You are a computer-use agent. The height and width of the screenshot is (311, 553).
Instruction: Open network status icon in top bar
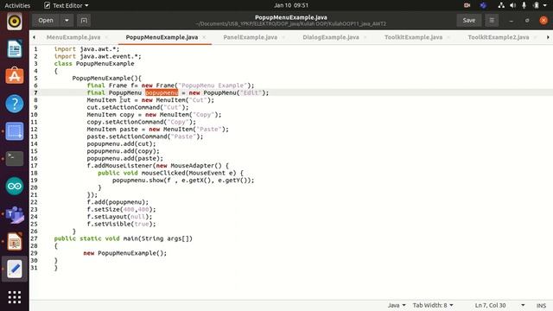click(x=501, y=5)
